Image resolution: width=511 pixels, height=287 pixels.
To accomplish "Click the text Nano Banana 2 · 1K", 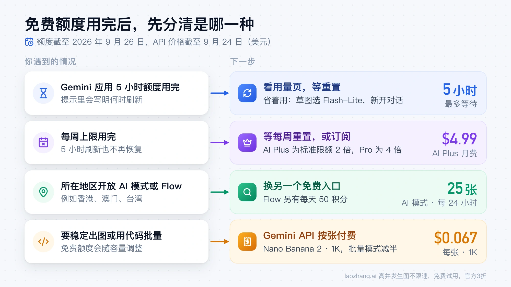I will coord(303,249).
